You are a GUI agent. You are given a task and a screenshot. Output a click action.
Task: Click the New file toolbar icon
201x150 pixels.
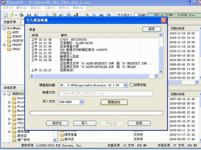click(x=6, y=15)
